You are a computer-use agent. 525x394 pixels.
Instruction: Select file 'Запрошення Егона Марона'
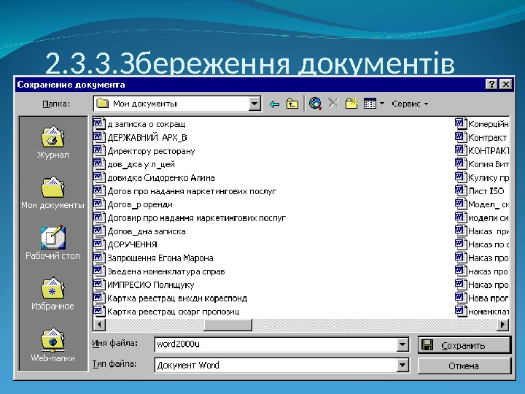tap(160, 258)
